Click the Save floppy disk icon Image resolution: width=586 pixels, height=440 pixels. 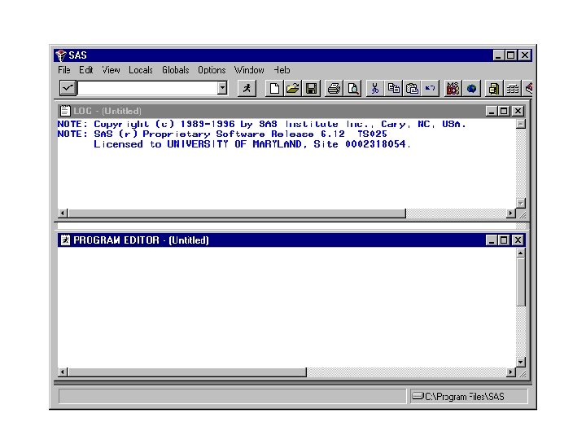(311, 88)
